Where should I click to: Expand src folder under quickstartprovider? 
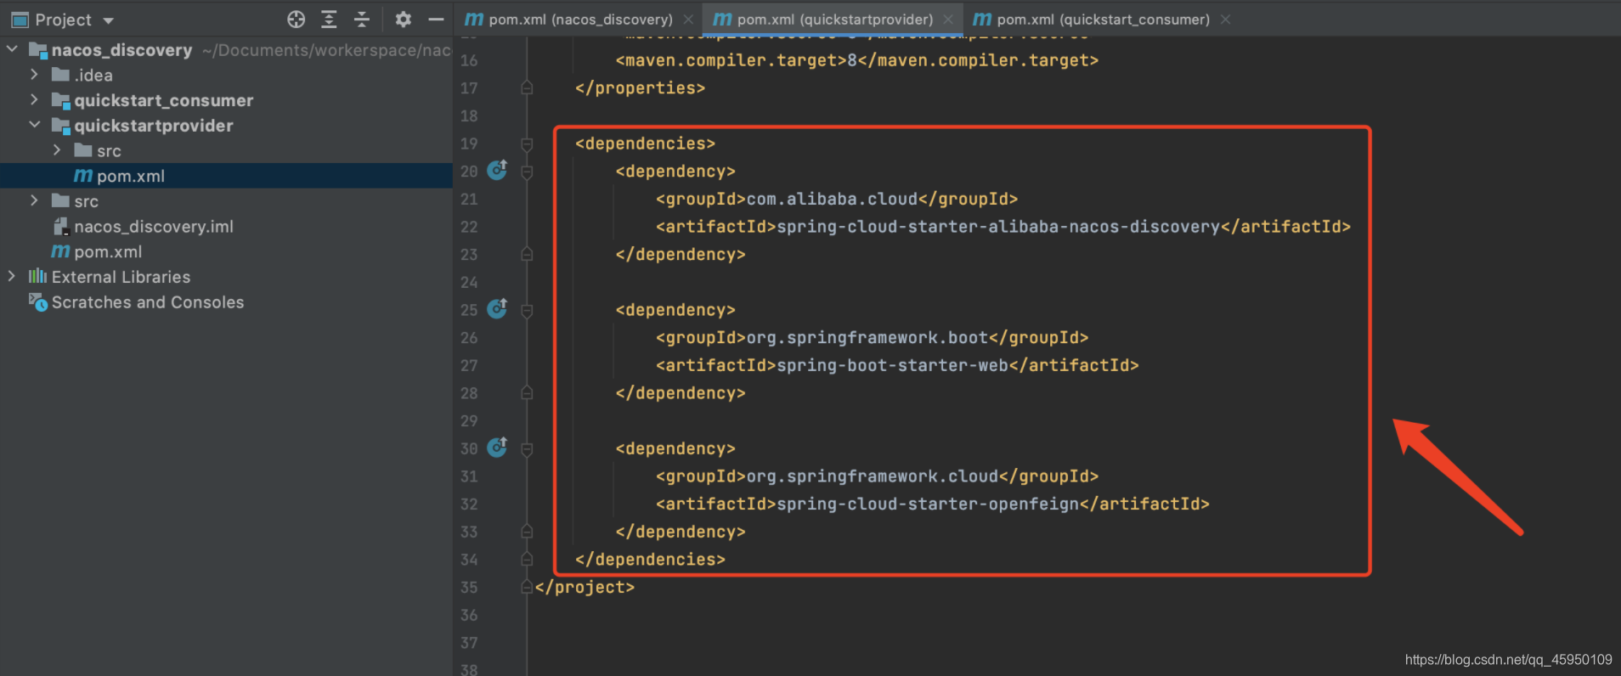[57, 150]
